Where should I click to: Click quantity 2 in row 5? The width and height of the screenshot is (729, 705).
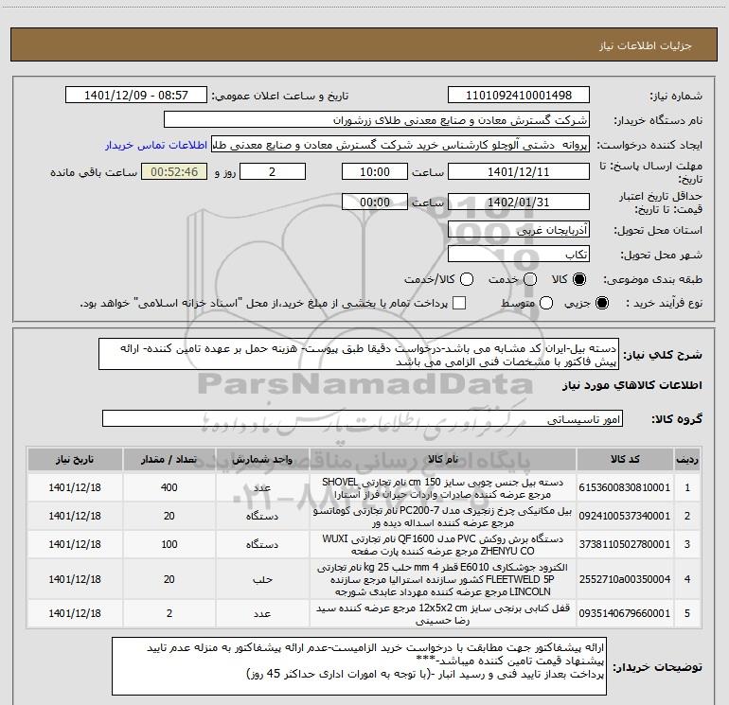coord(169,613)
